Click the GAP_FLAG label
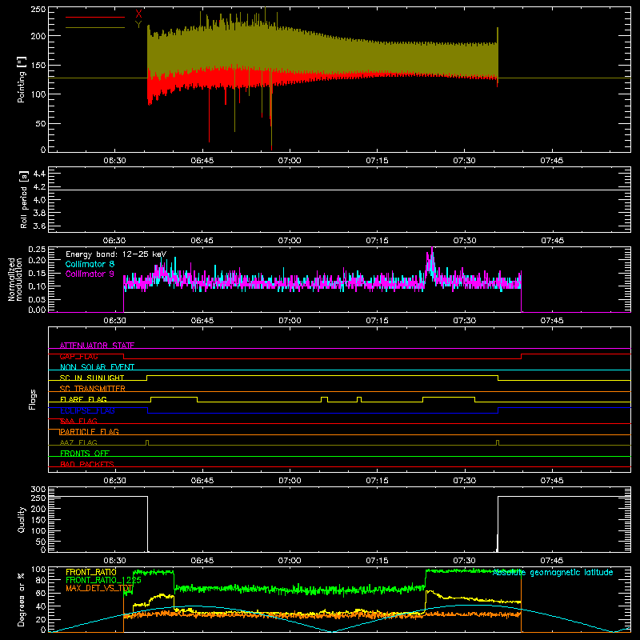The image size is (640, 640). tap(78, 356)
